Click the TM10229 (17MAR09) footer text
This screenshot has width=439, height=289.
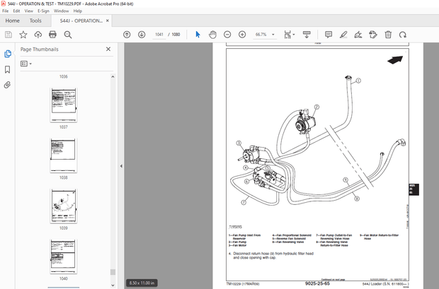(x=243, y=283)
